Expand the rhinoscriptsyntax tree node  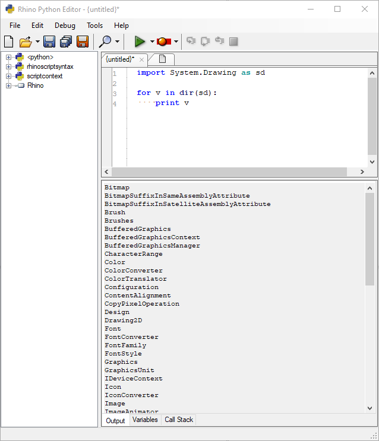(x=8, y=66)
